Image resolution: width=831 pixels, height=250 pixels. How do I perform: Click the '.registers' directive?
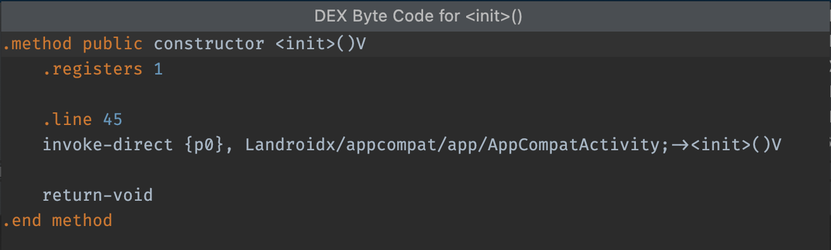coord(92,69)
